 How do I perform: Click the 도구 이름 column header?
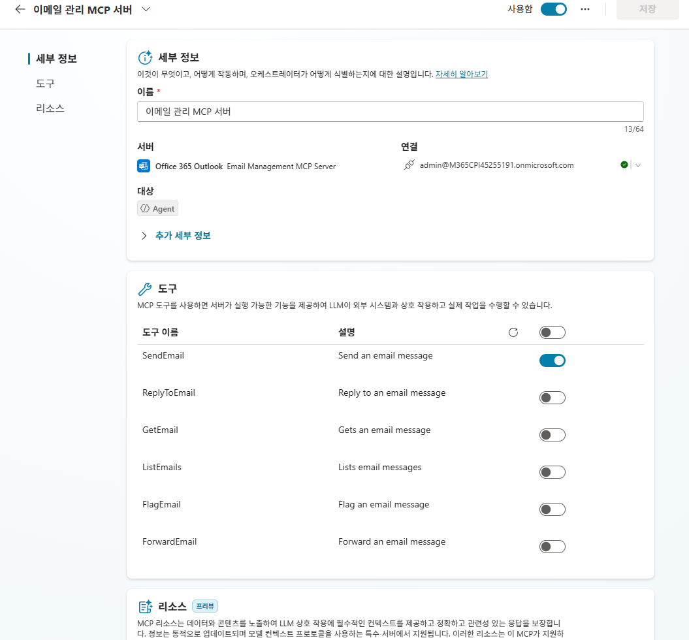pos(161,332)
